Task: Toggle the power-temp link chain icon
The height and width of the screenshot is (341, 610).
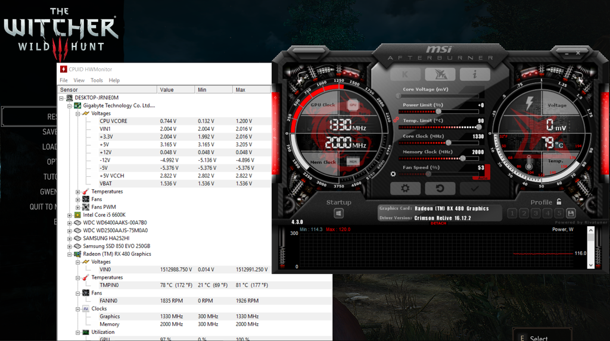Action: 396,120
